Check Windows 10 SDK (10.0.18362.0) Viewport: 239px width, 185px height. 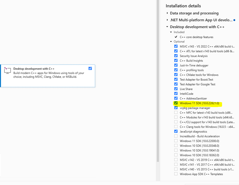coord(176,155)
